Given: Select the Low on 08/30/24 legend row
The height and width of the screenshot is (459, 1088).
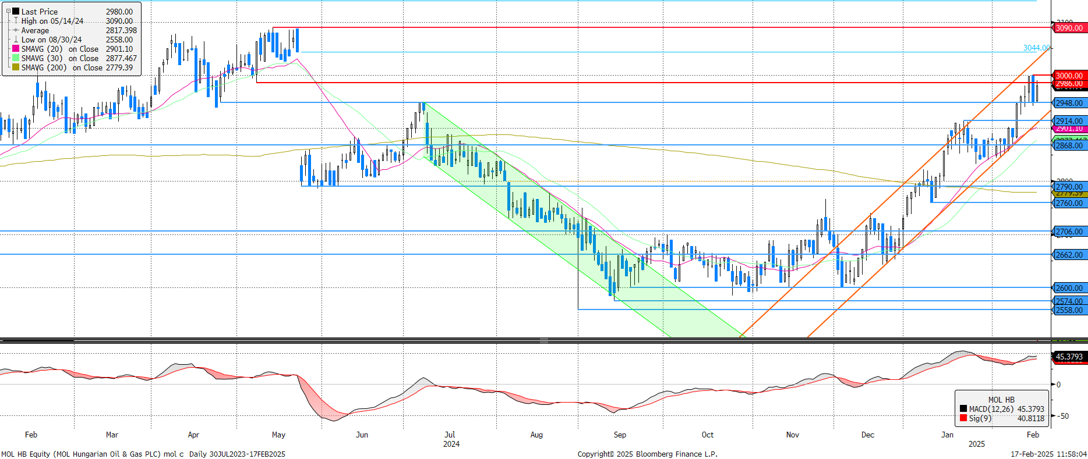Looking at the screenshot, I should coord(52,40).
